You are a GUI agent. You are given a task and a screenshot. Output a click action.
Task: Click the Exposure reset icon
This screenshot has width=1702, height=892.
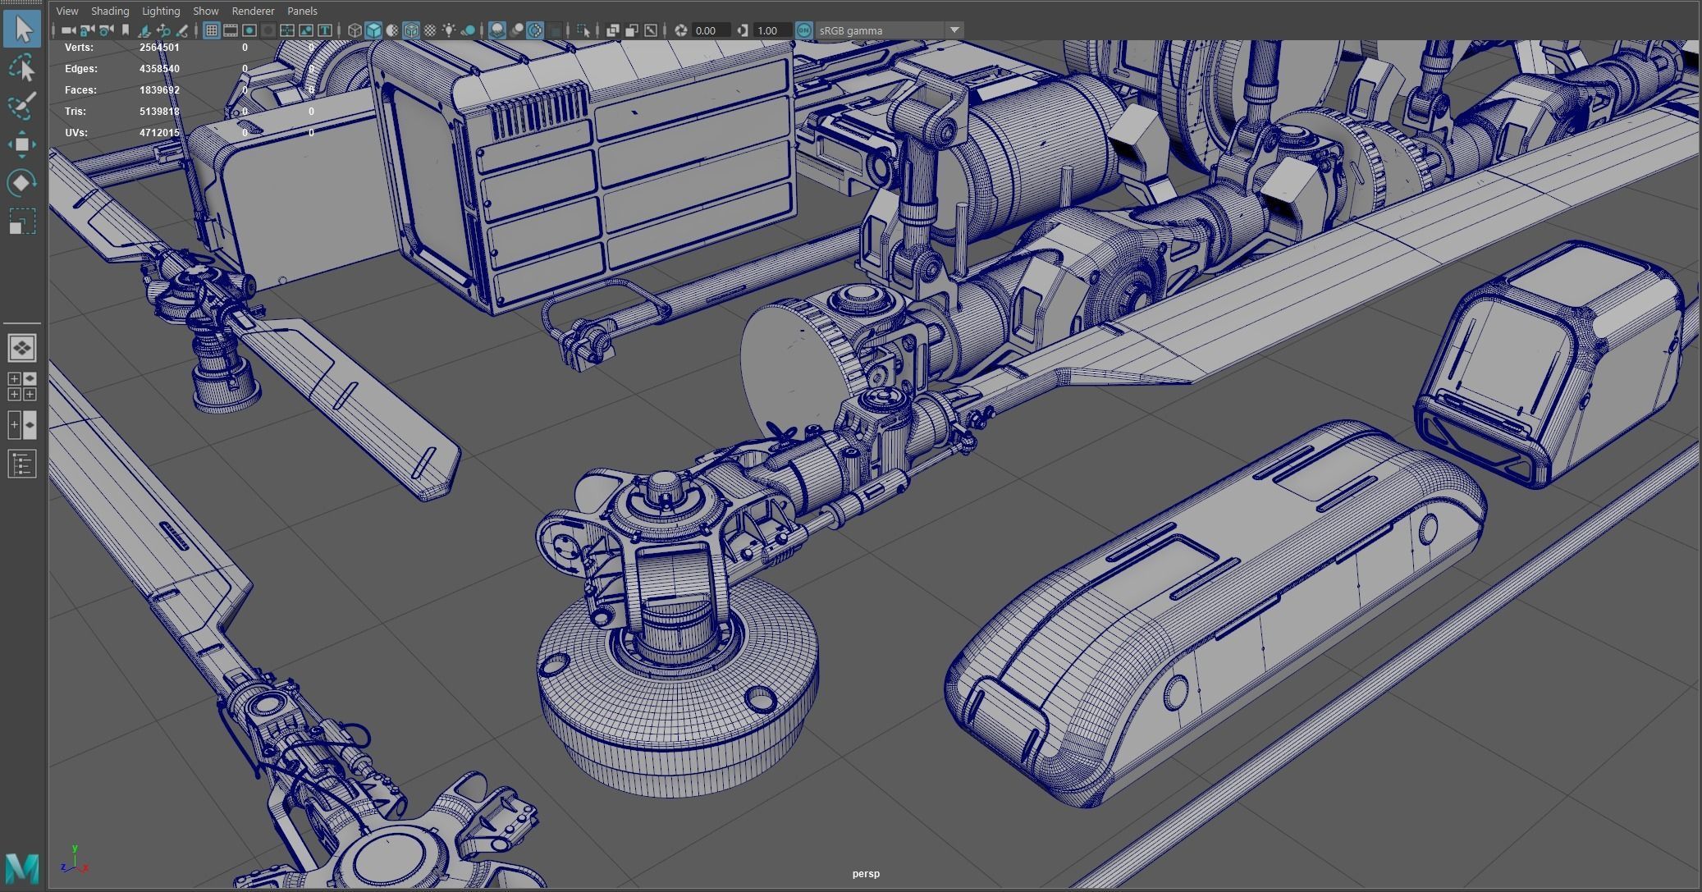click(x=680, y=30)
